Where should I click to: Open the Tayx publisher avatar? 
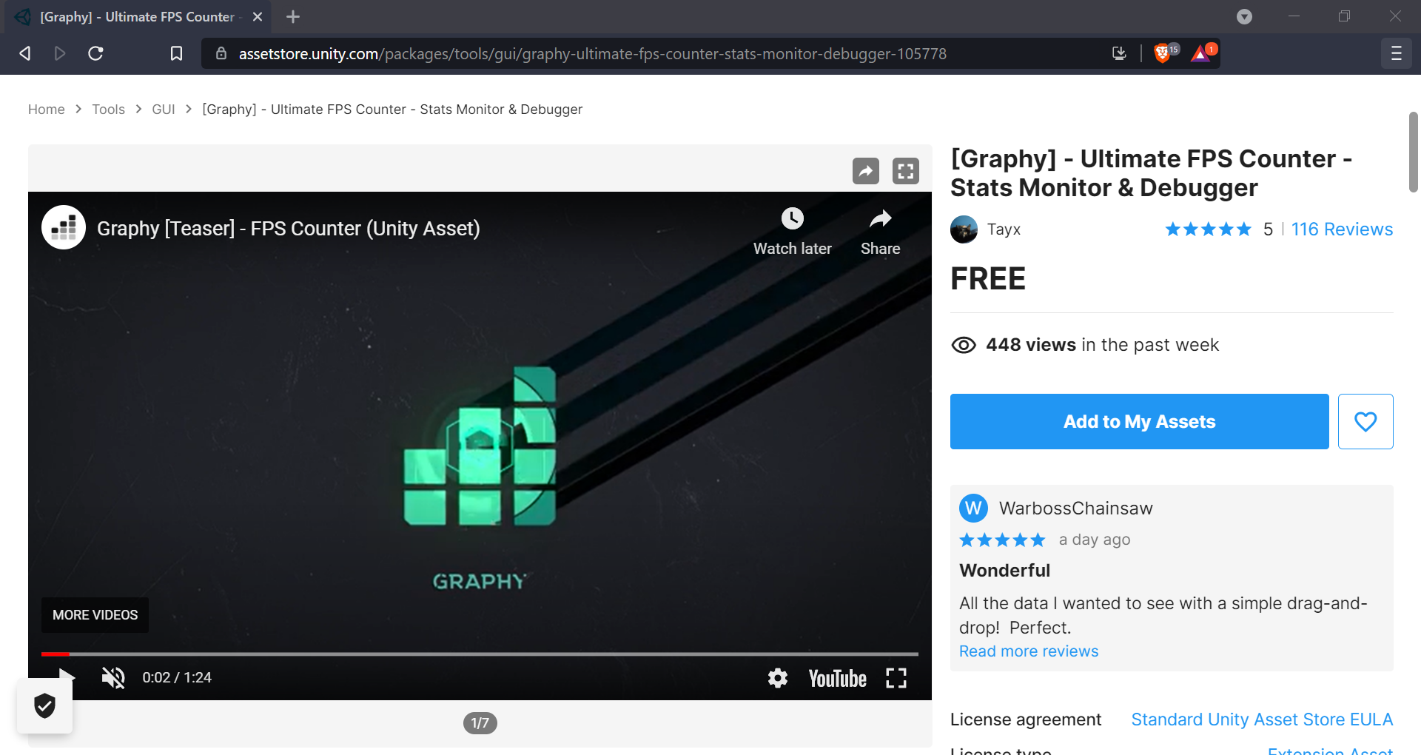pos(964,229)
